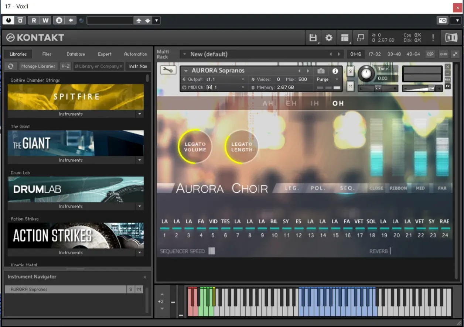Switch to the Files browser tab

(x=47, y=54)
